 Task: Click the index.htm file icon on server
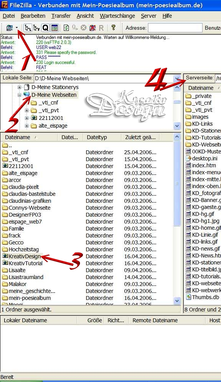pos(188,165)
